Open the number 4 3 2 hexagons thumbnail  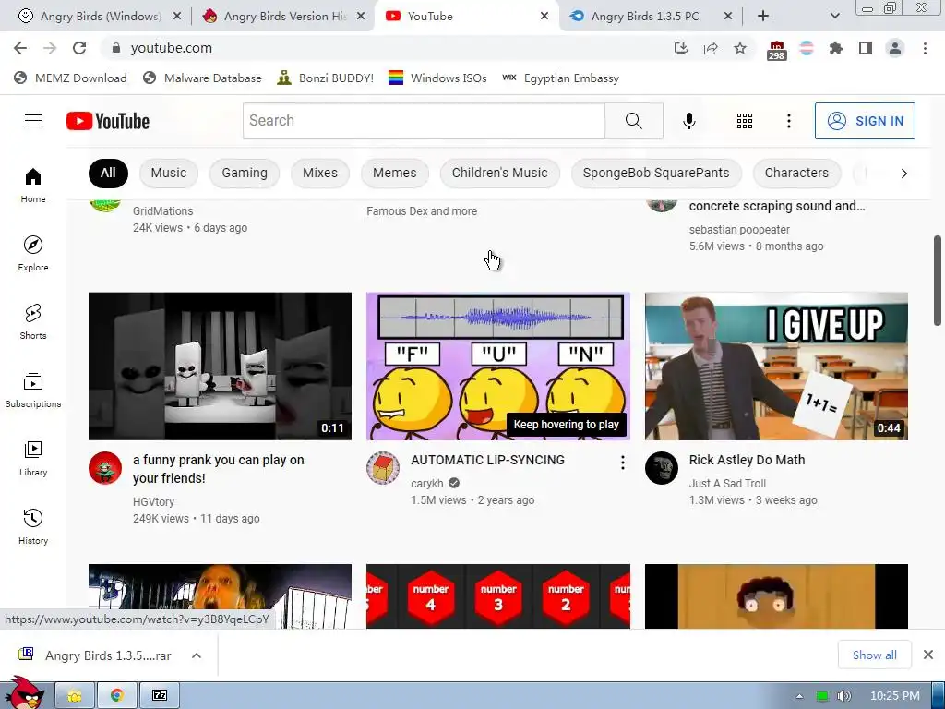(x=497, y=596)
